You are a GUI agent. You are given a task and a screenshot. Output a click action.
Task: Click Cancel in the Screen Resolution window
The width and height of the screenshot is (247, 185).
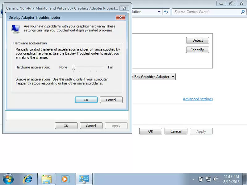coord(176,131)
